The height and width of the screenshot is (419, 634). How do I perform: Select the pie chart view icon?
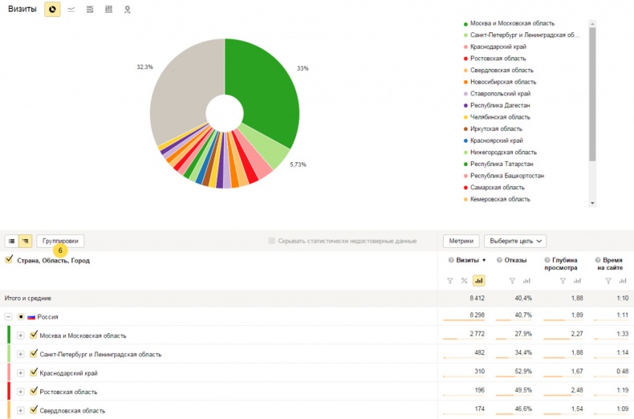(x=52, y=10)
